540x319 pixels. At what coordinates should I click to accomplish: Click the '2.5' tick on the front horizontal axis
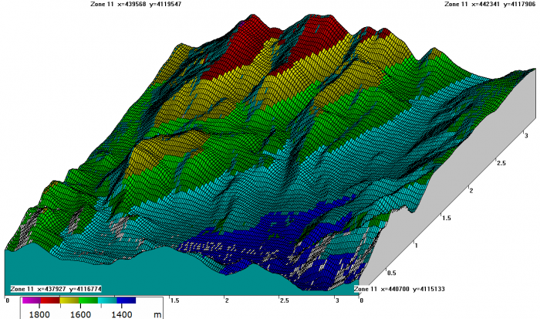[284, 300]
